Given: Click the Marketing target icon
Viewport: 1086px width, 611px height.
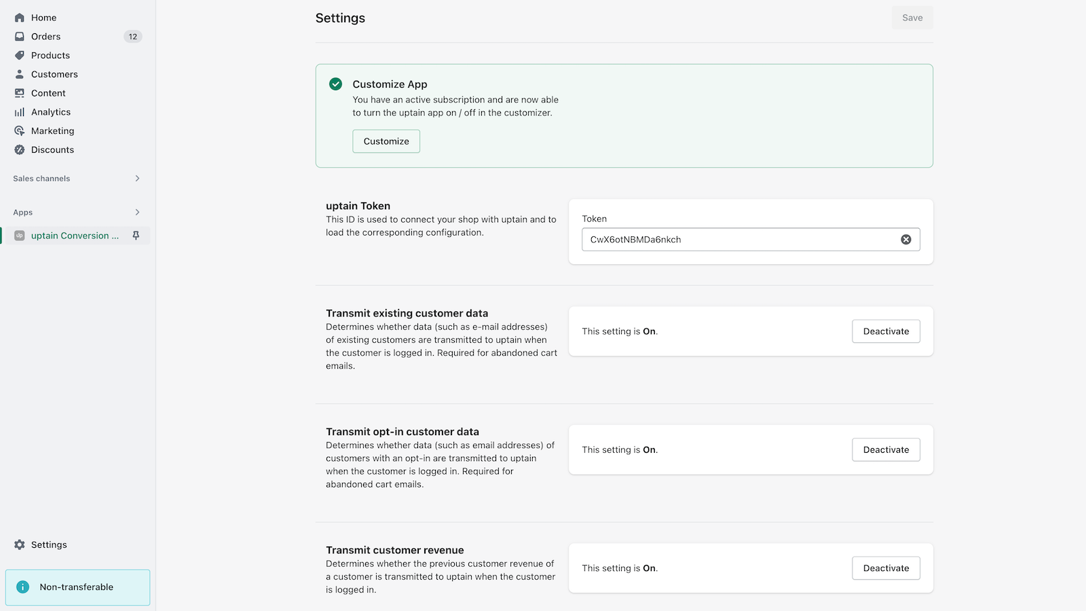Looking at the screenshot, I should pos(20,131).
